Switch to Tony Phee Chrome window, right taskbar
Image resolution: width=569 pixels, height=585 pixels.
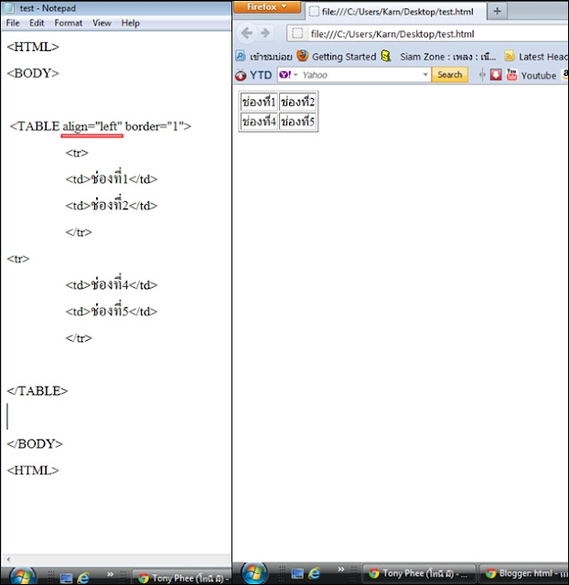[419, 573]
